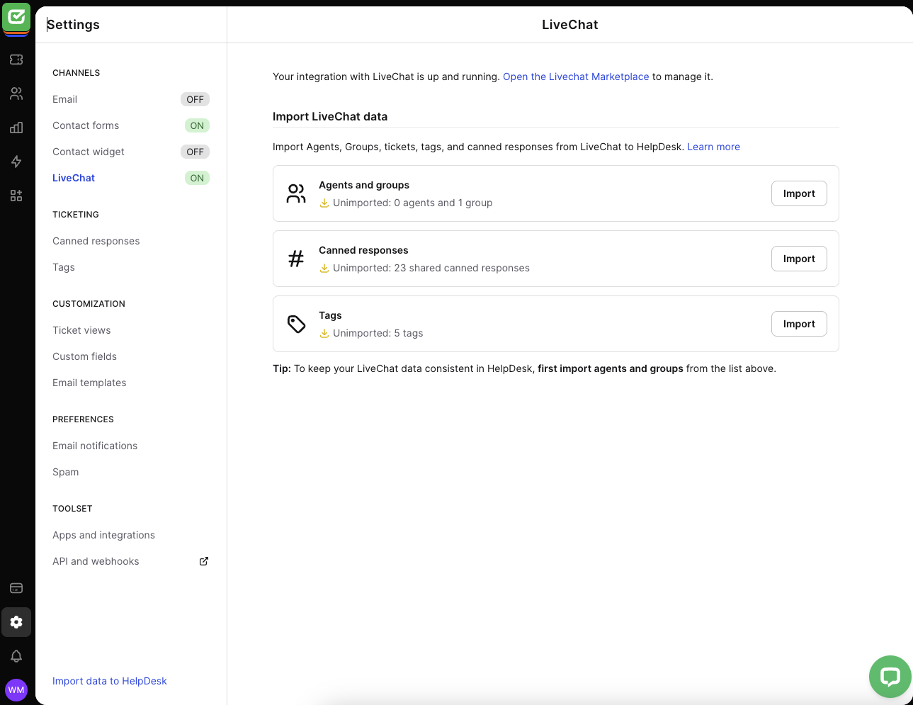The height and width of the screenshot is (705, 913).
Task: Click the download icon next to Unimported agents
Action: point(324,203)
